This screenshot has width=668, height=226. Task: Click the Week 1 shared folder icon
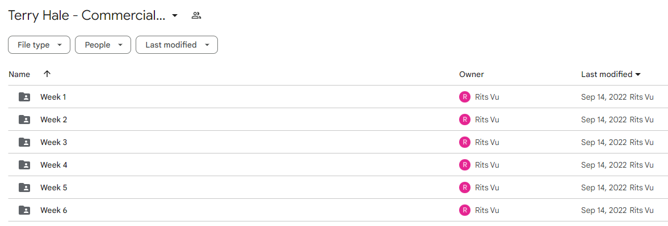point(25,97)
